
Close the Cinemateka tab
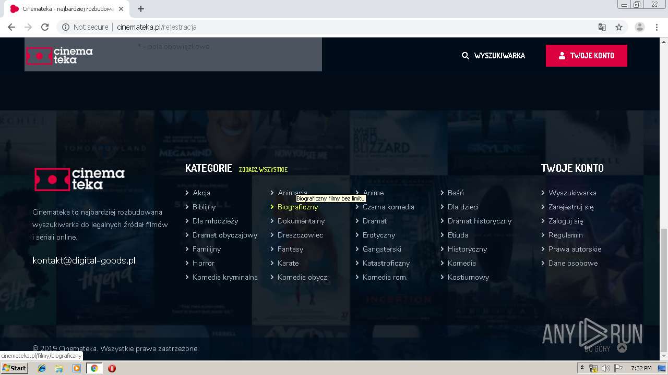(121, 9)
